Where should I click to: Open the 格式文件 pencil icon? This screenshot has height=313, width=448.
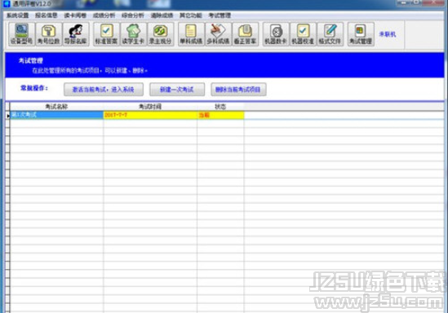tap(330, 34)
